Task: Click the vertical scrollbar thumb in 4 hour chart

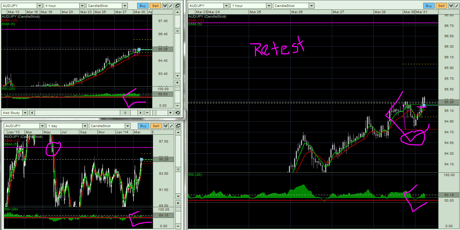Action: [178, 31]
